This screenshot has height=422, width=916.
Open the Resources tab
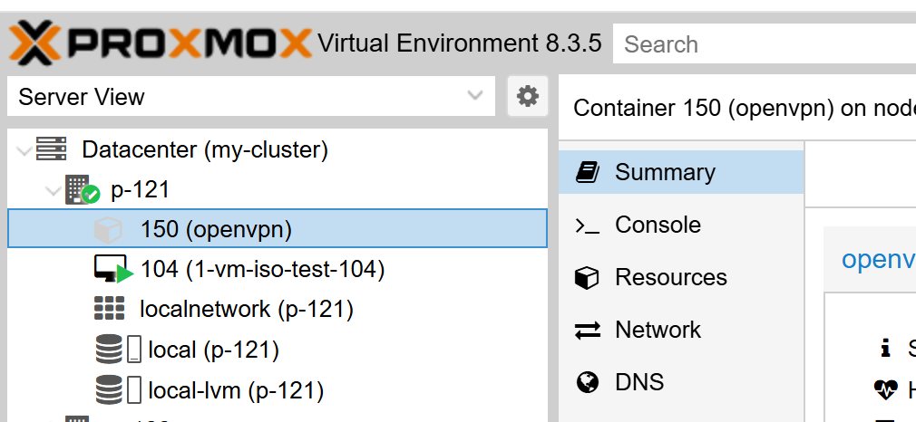point(681,277)
